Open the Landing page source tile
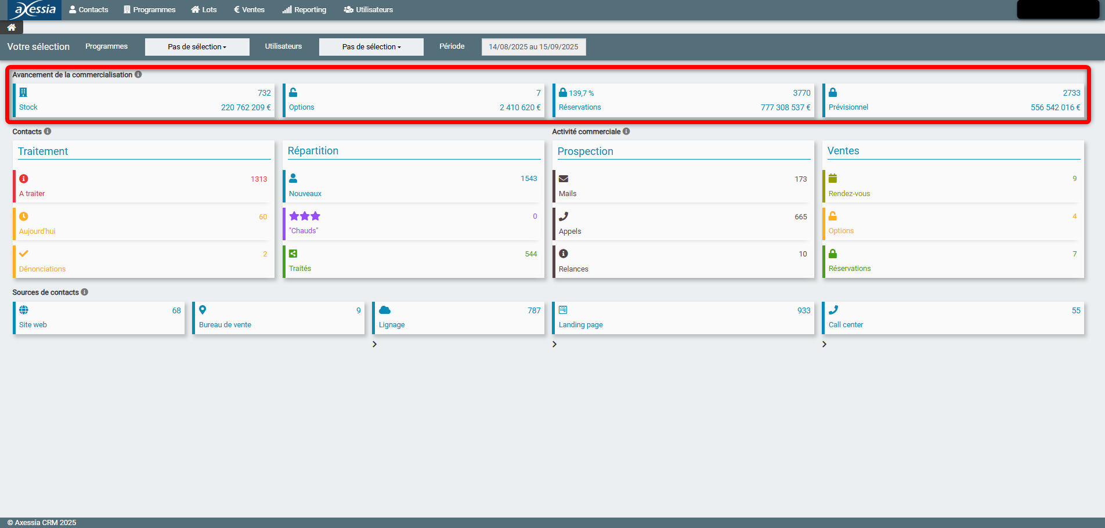Screen dimensions: 1105x528 (683, 318)
